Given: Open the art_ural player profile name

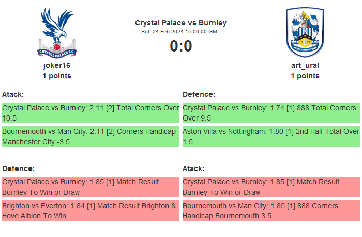Looking at the screenshot, I should click(x=305, y=65).
